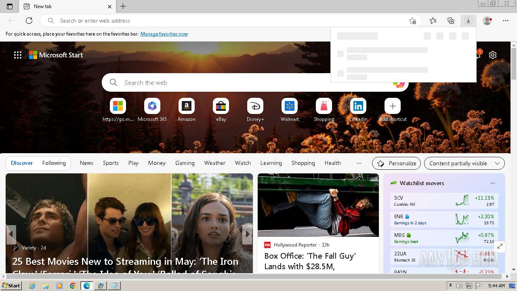Open the Weather category
Screen dimensions: 517x291
(x=215, y=163)
